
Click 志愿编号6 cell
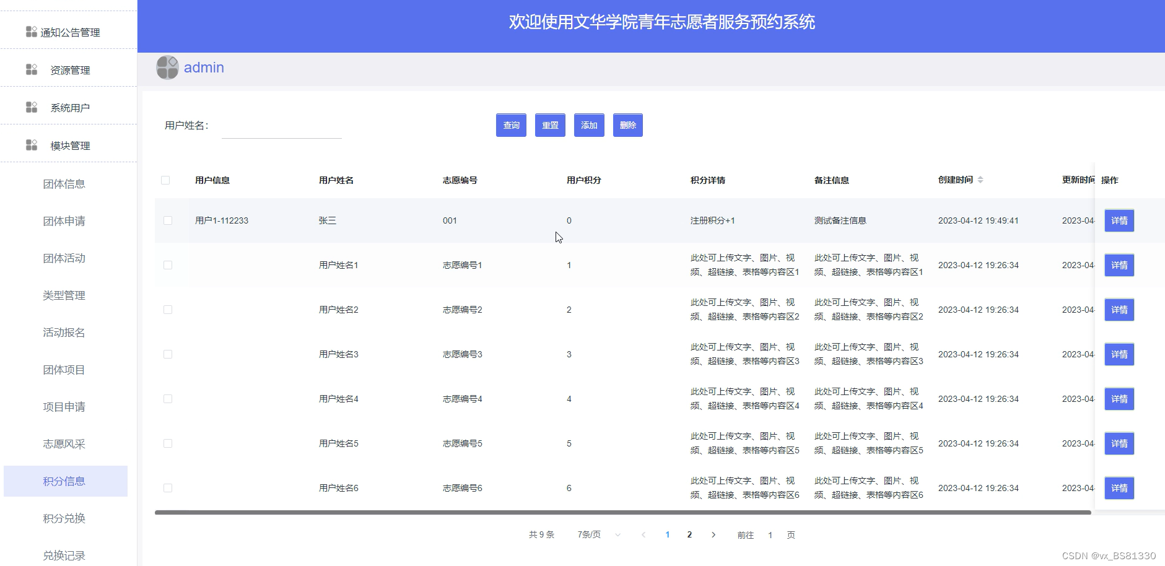(463, 488)
